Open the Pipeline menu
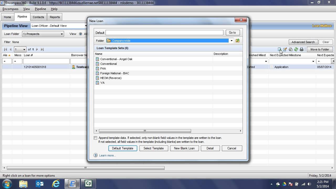This screenshot has height=189, width=336. pyautogui.click(x=40, y=9)
